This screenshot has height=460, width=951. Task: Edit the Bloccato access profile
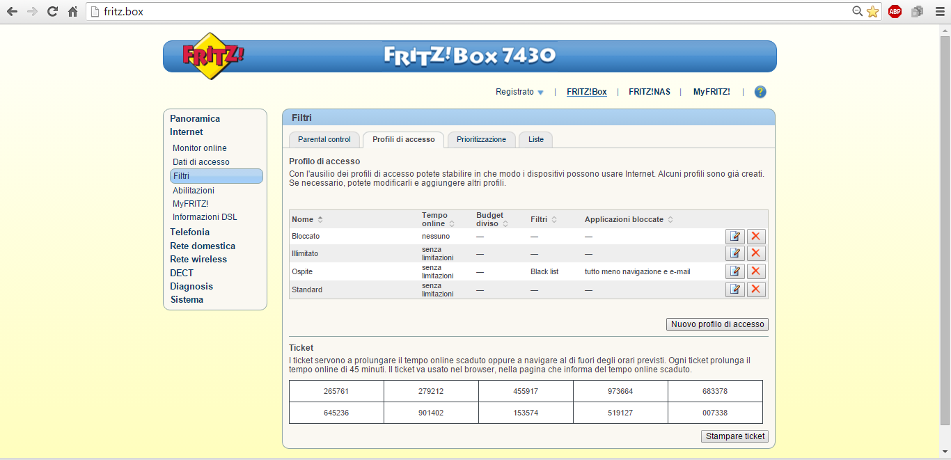coord(734,236)
